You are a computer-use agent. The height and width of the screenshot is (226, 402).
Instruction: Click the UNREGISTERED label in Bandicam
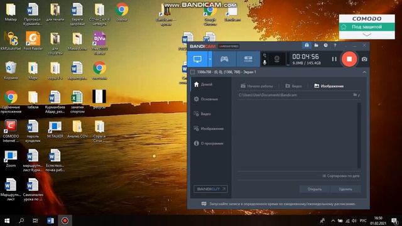(229, 46)
